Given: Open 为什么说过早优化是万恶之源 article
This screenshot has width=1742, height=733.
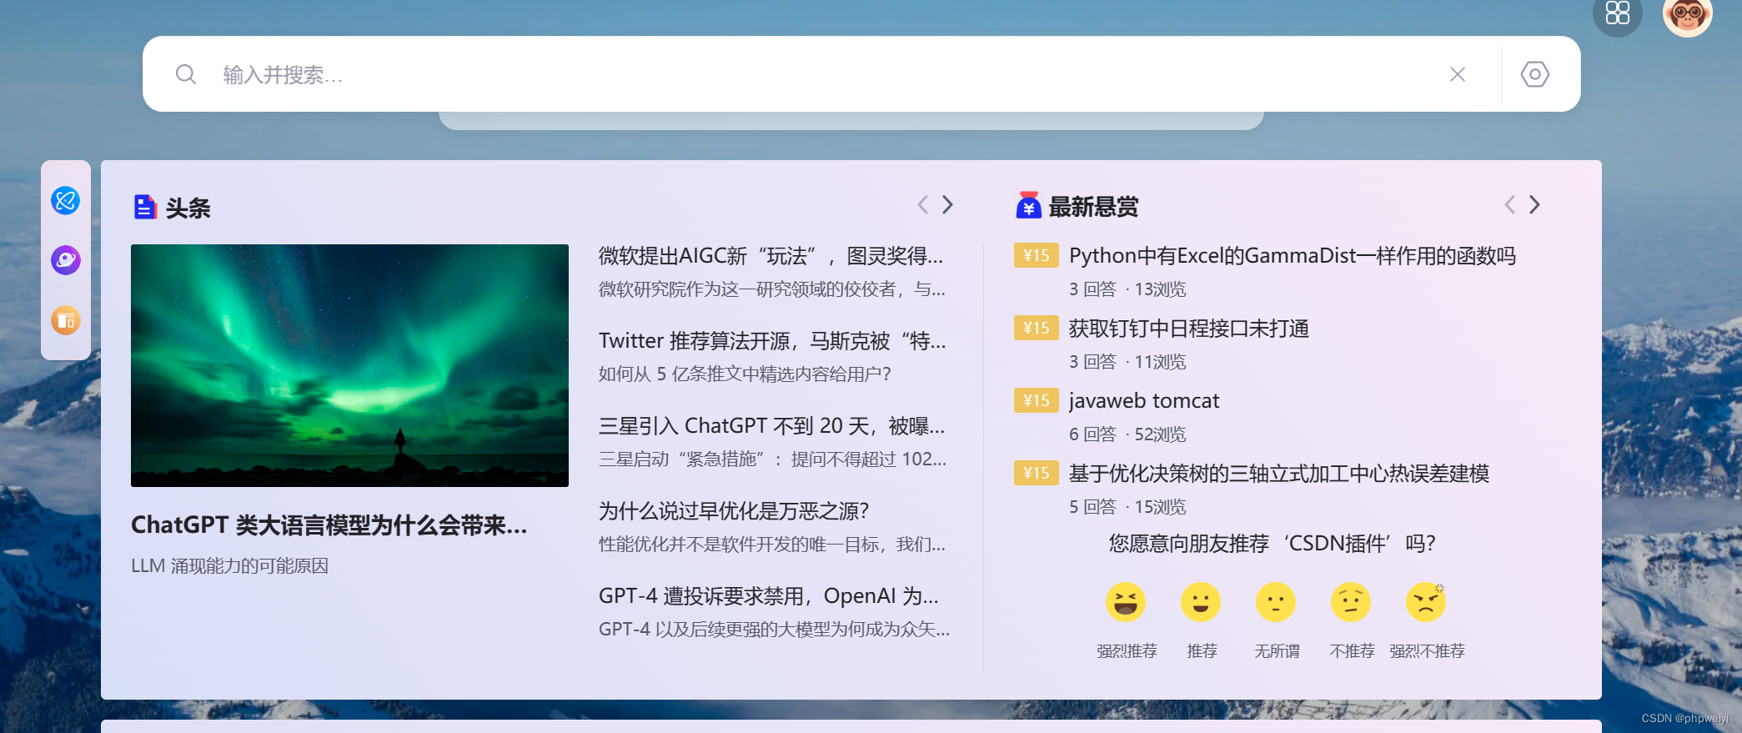Looking at the screenshot, I should click(735, 511).
